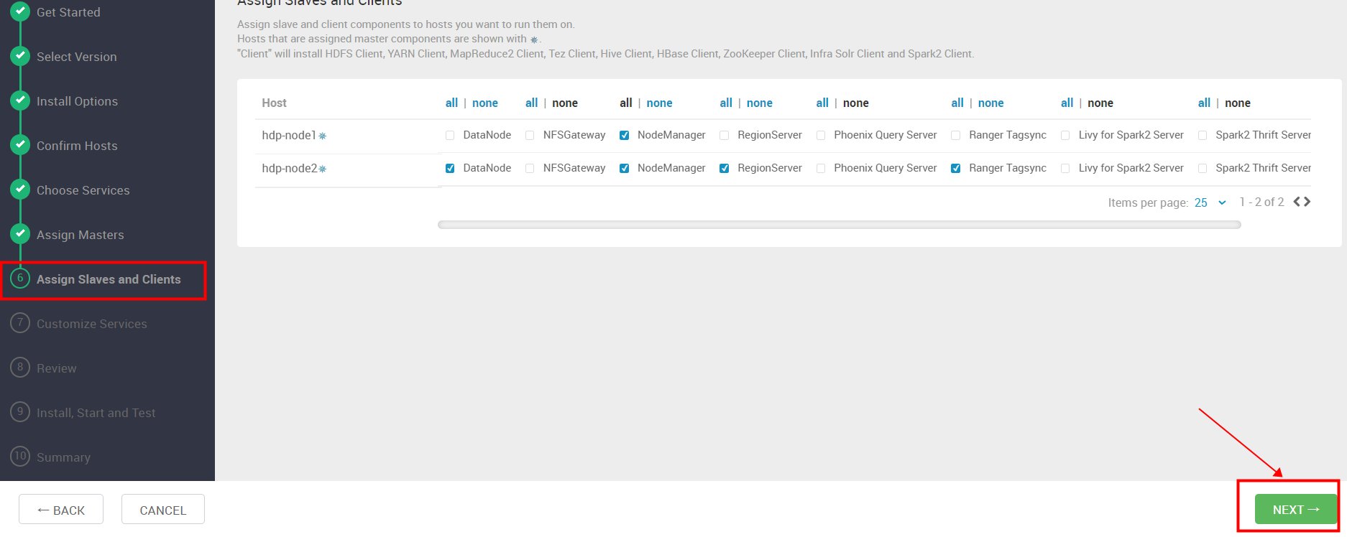1347x537 pixels.
Task: Click the Confirm Hosts step checkmark icon
Action: (20, 144)
